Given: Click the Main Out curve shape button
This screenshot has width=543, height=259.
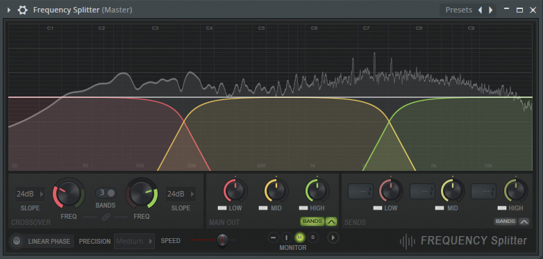Looking at the screenshot, I should coord(331,222).
